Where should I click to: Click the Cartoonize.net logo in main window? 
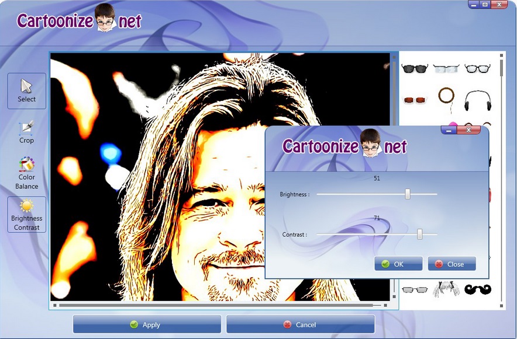(79, 19)
